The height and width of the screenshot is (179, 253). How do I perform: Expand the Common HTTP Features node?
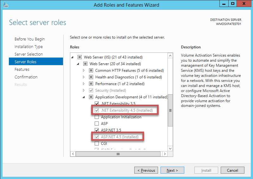84,71
